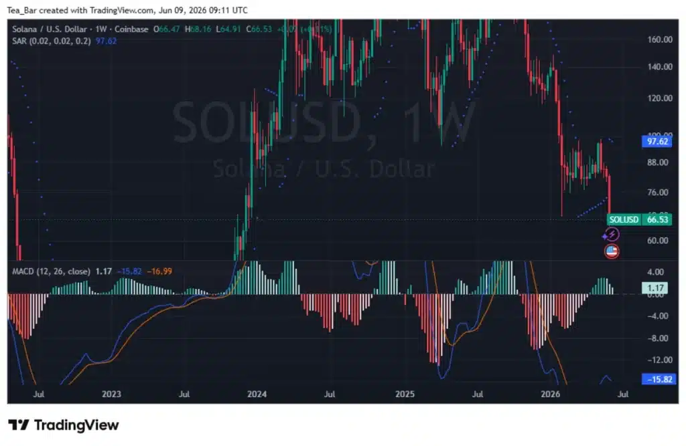This screenshot has height=446, width=686.
Task: Click the 60.00 price axis label
Action: pyautogui.click(x=658, y=241)
